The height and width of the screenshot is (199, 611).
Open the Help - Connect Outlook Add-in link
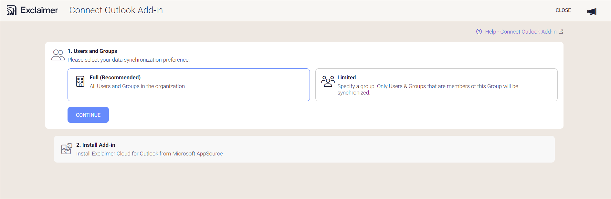(x=521, y=31)
